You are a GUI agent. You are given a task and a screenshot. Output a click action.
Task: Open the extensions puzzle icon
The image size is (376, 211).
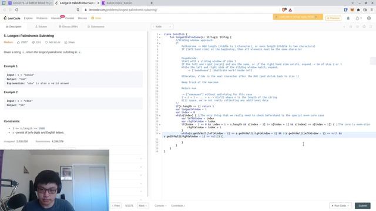358,10
